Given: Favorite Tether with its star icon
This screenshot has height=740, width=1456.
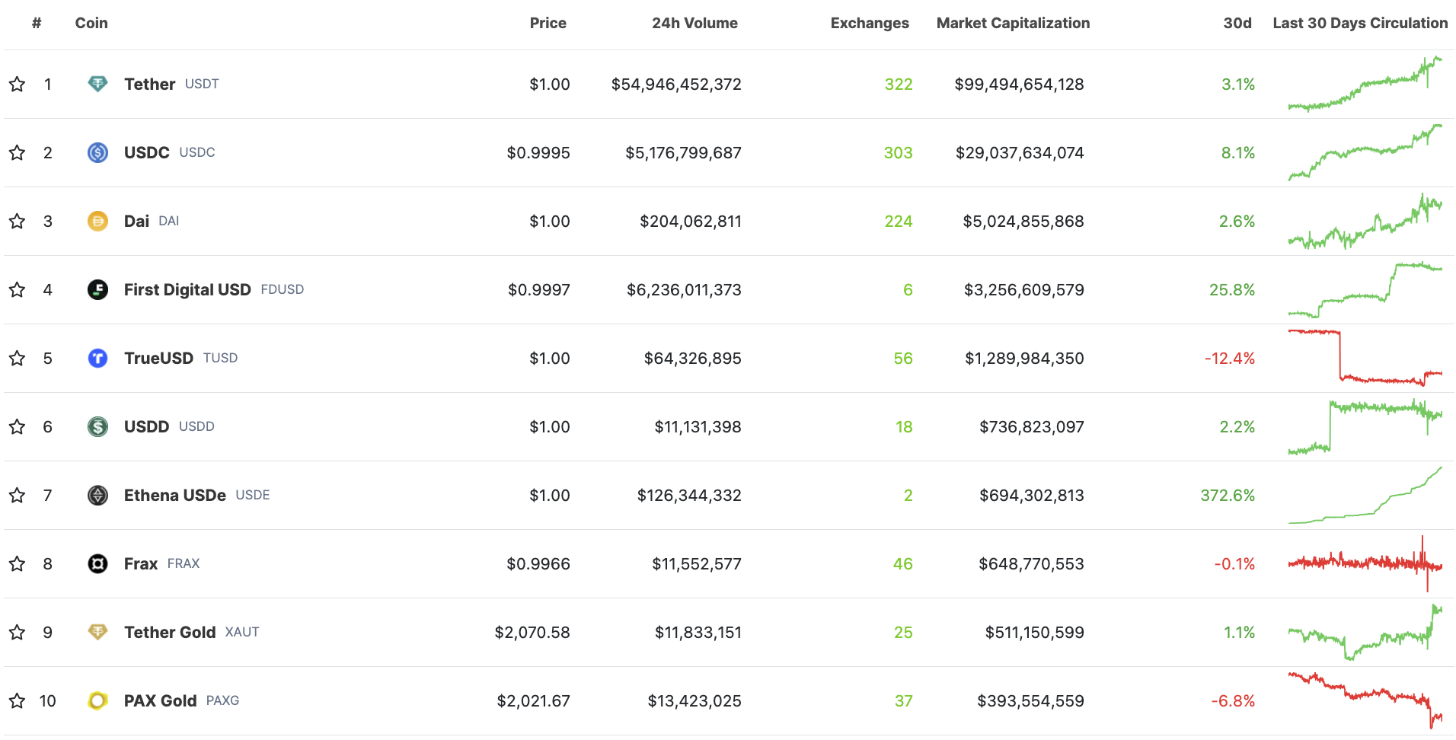Looking at the screenshot, I should tap(17, 84).
